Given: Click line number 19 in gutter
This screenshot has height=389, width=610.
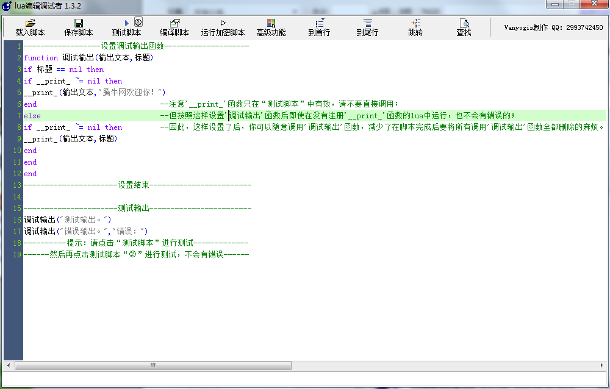Looking at the screenshot, I should coord(17,254).
